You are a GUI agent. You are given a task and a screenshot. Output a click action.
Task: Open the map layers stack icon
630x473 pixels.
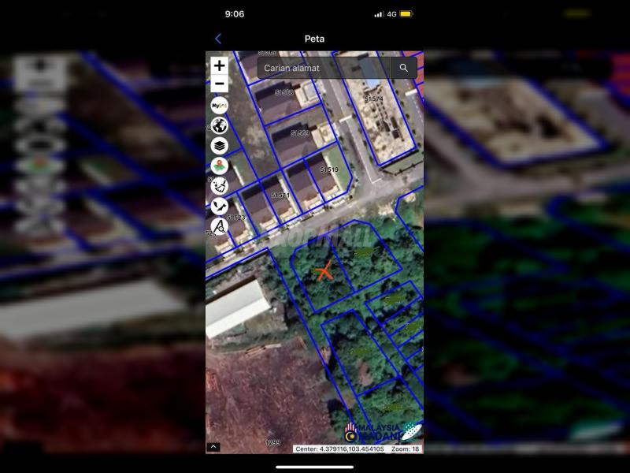coord(219,146)
